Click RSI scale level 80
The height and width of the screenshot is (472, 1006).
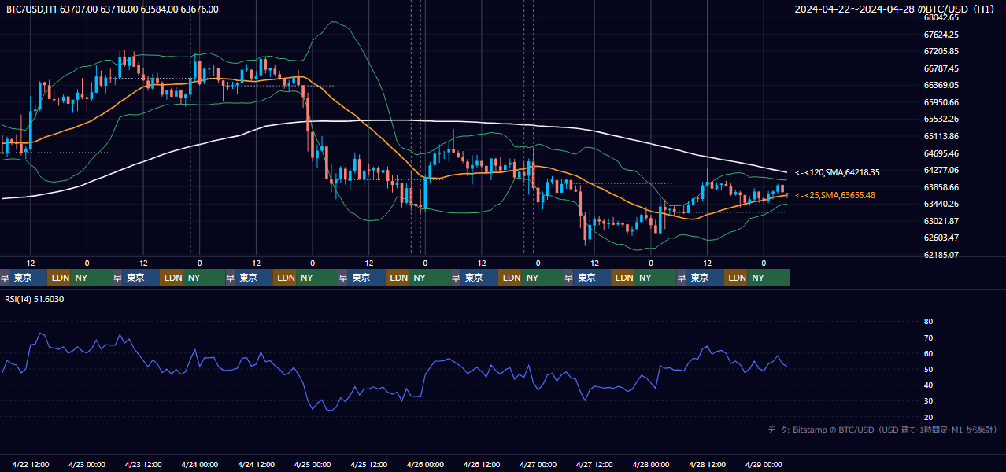coord(928,322)
